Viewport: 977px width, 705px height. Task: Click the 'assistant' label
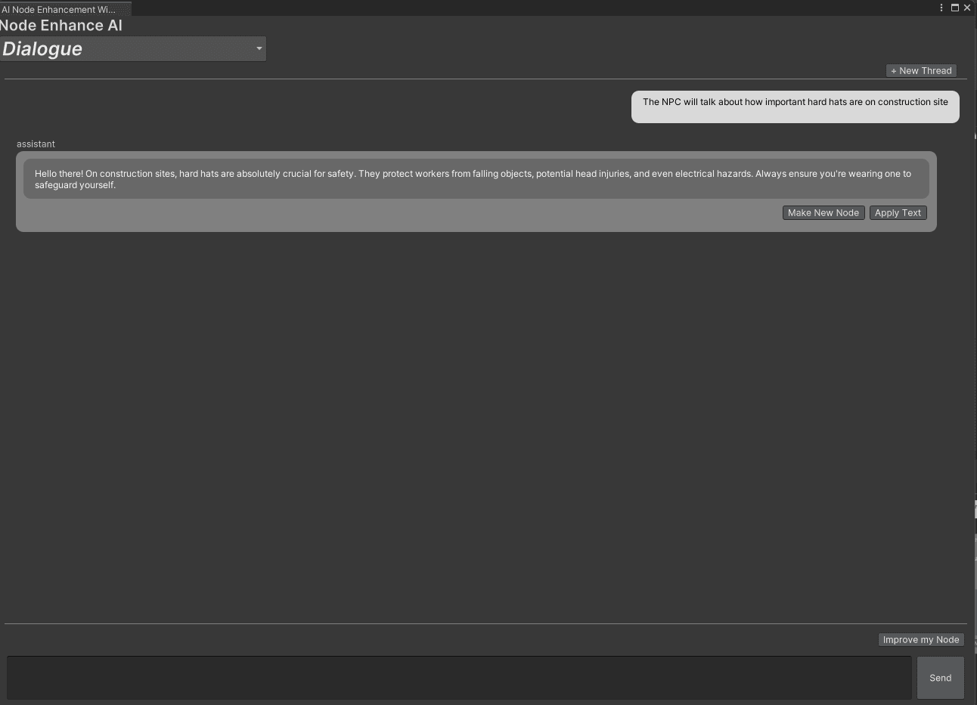(x=36, y=144)
